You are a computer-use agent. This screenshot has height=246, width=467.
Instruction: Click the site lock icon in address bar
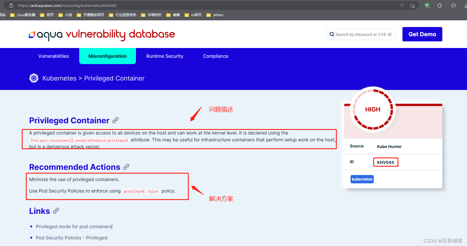pos(11,5)
